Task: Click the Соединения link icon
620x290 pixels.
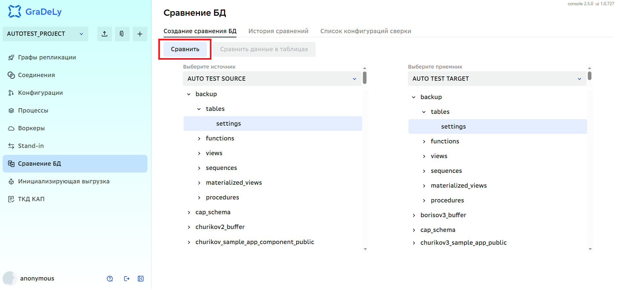Action: (11, 75)
